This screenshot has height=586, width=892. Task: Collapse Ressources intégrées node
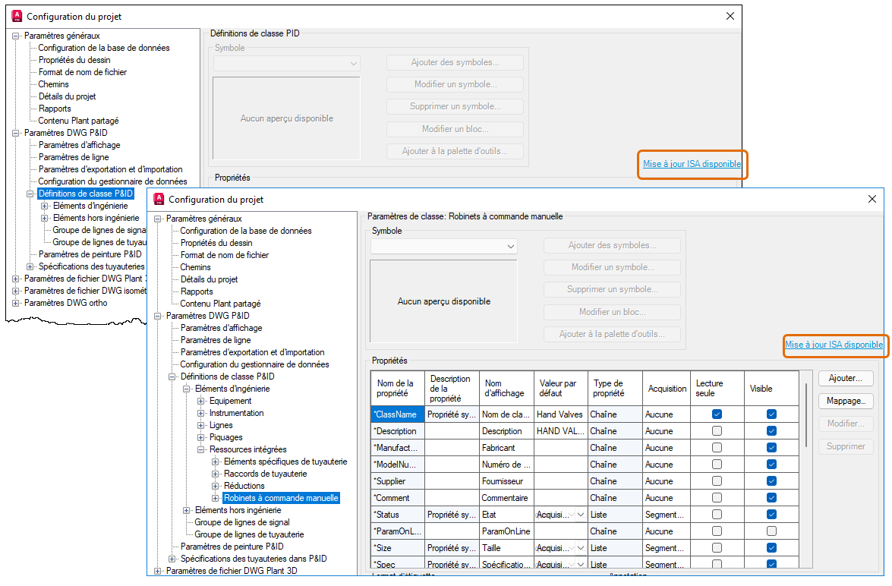pos(201,449)
